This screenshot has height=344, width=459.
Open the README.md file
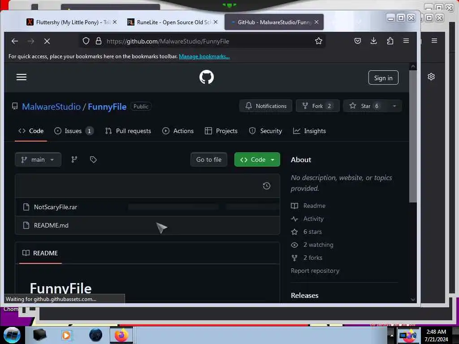click(51, 225)
